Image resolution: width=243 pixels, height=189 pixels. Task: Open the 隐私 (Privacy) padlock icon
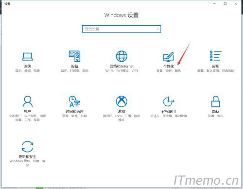(216, 102)
